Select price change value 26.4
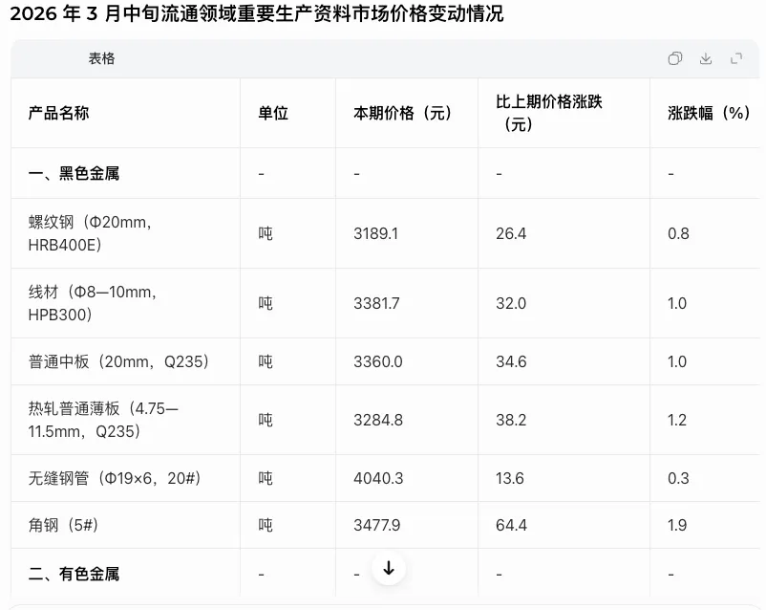Image resolution: width=766 pixels, height=610 pixels. click(x=511, y=233)
